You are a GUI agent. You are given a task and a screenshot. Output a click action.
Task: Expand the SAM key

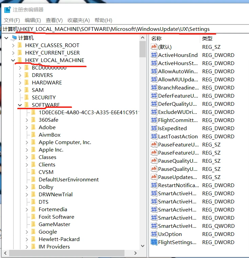(20, 90)
